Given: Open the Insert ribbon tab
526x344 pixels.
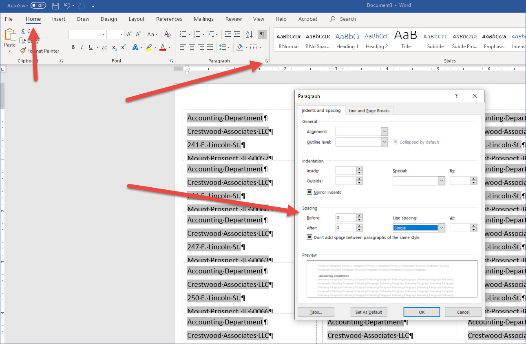Looking at the screenshot, I should tap(59, 19).
